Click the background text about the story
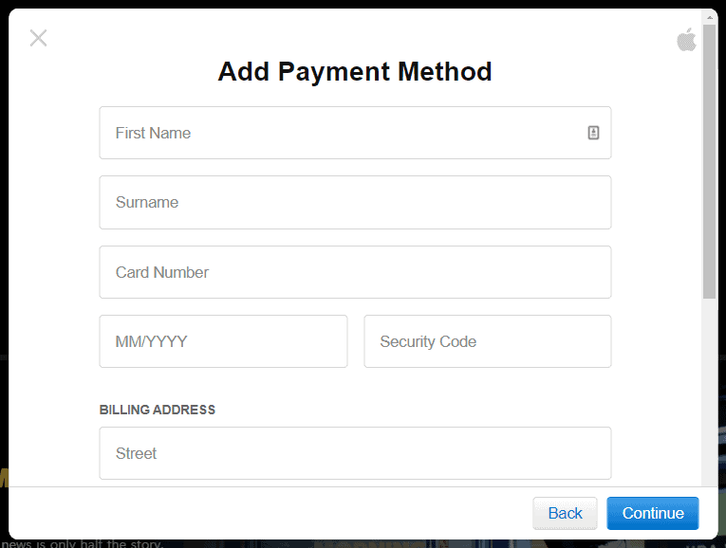726x548 pixels. coord(82,544)
